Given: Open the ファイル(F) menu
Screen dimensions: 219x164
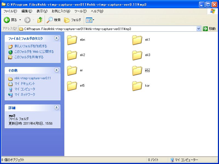Looking at the screenshot, I should pos(10,11).
